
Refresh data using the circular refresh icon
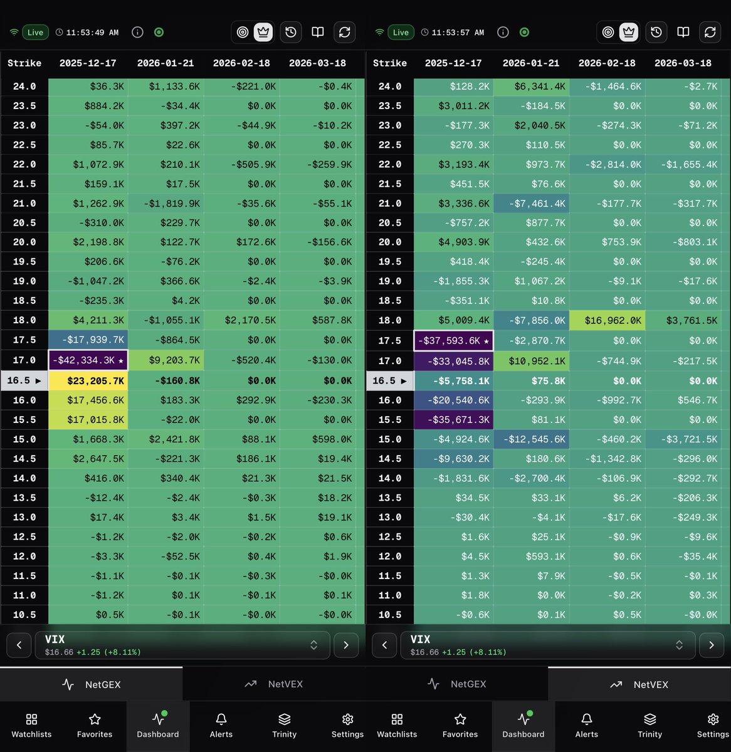pos(345,32)
